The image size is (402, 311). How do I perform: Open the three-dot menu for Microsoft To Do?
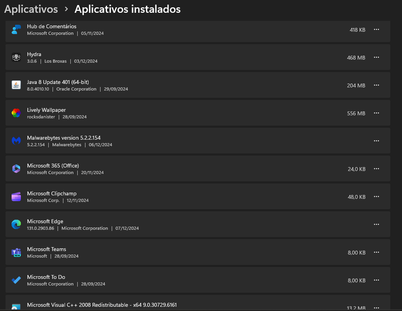(x=376, y=280)
